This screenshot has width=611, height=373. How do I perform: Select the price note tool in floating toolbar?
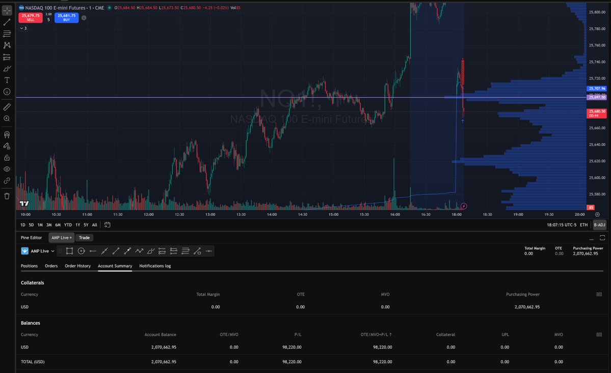point(197,251)
